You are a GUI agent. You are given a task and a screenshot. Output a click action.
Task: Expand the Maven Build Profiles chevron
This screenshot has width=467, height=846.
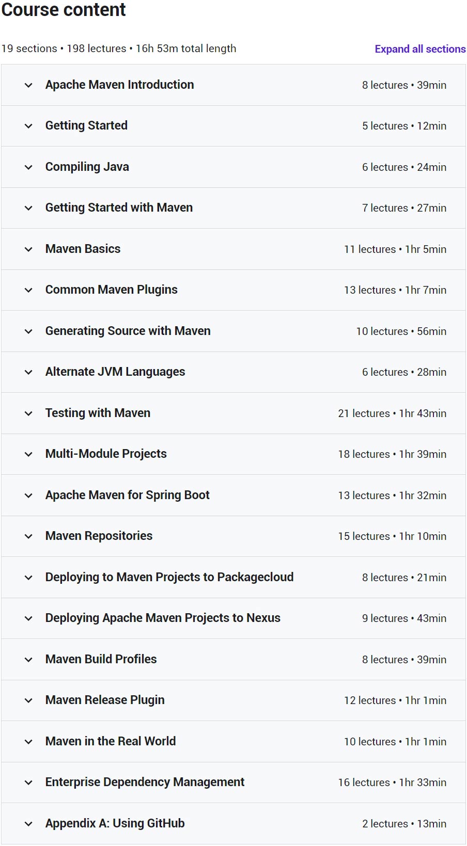pos(28,660)
